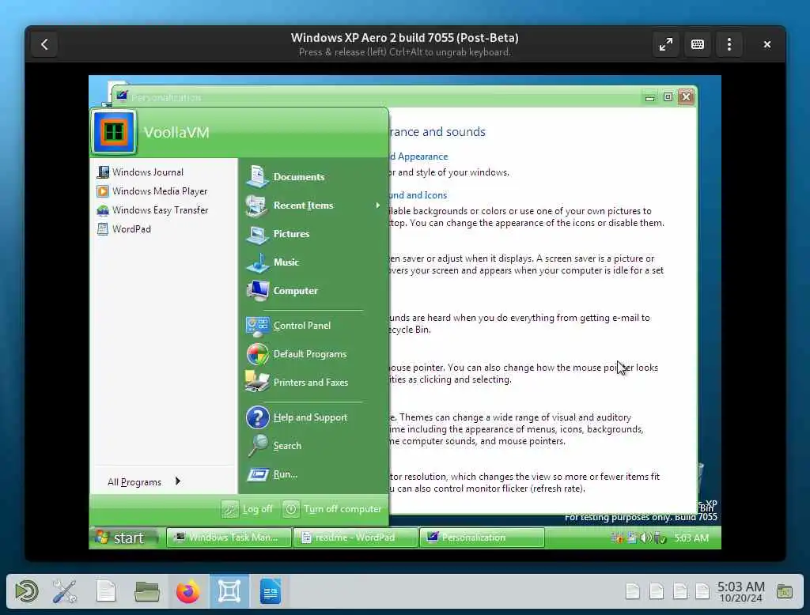Open the Pictures folder icon
Screen dimensions: 810x615
(x=257, y=233)
